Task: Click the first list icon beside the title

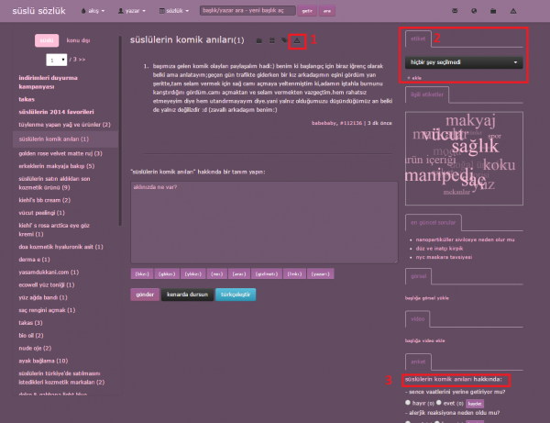Action: [259, 41]
